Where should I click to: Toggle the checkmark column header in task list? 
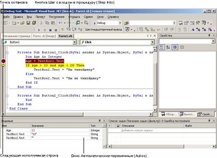click(118, 126)
